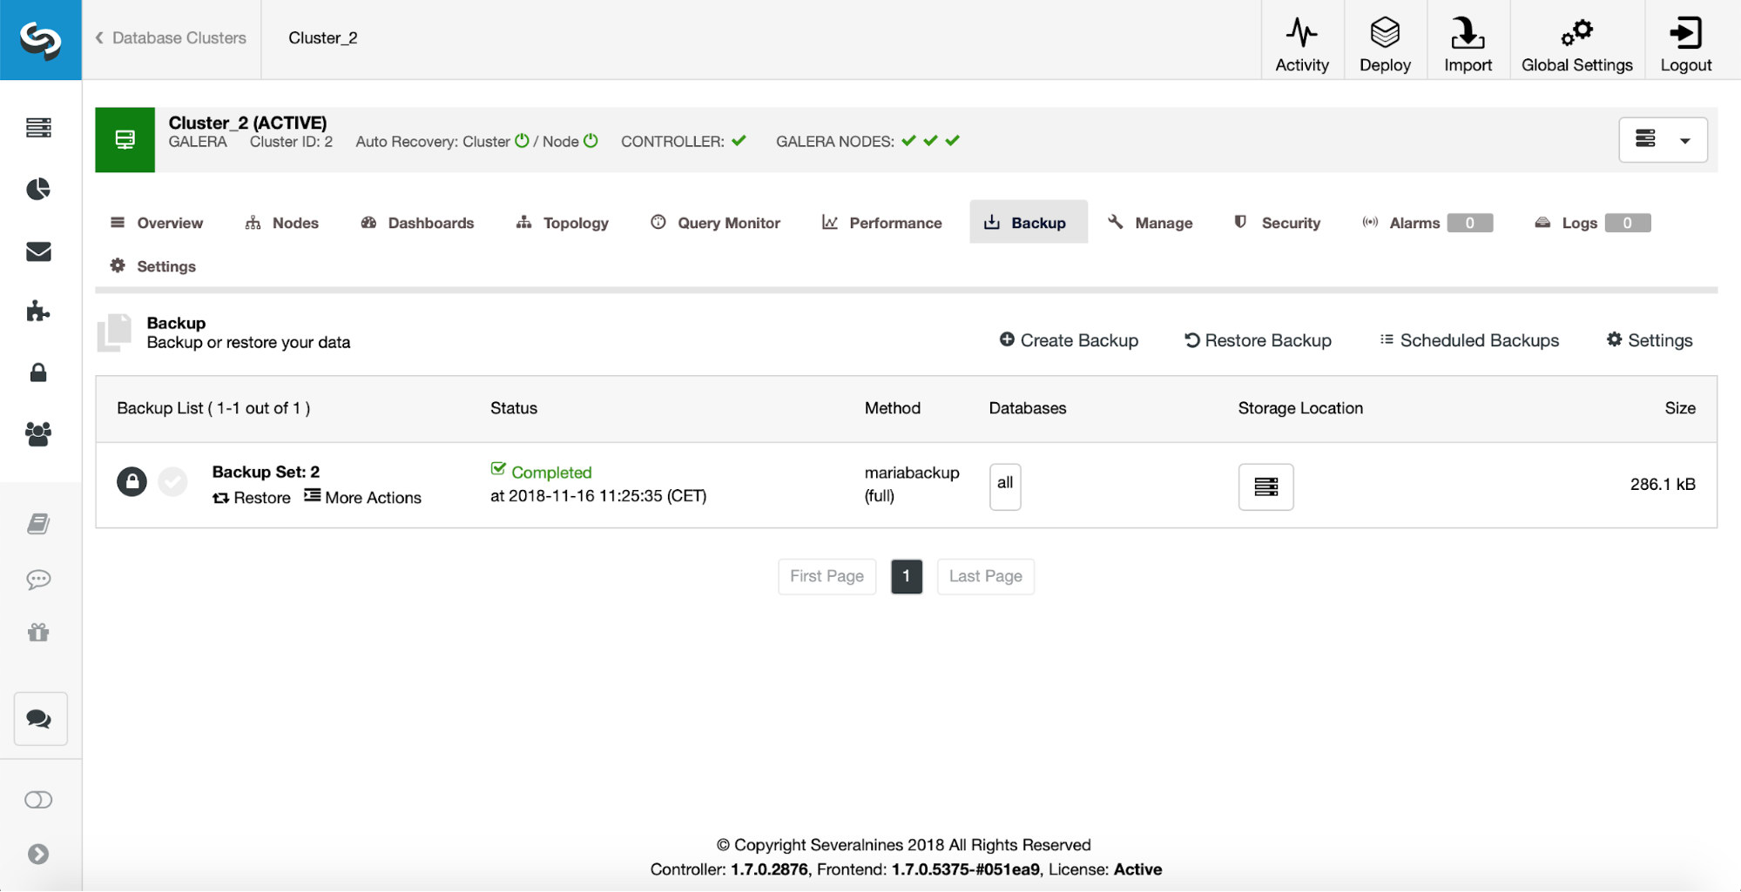The height and width of the screenshot is (892, 1741).
Task: Open the live chat button
Action: click(40, 719)
